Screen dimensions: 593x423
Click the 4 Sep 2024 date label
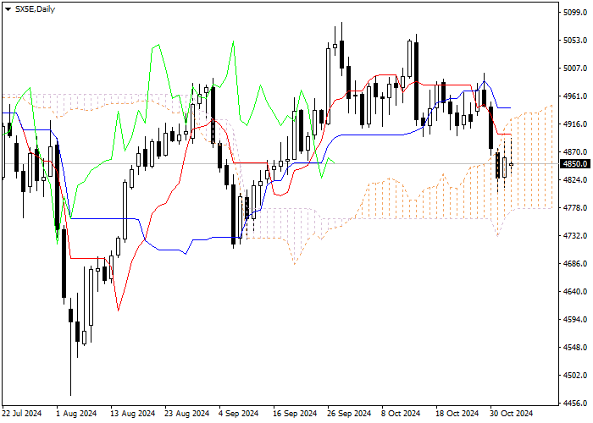click(239, 414)
